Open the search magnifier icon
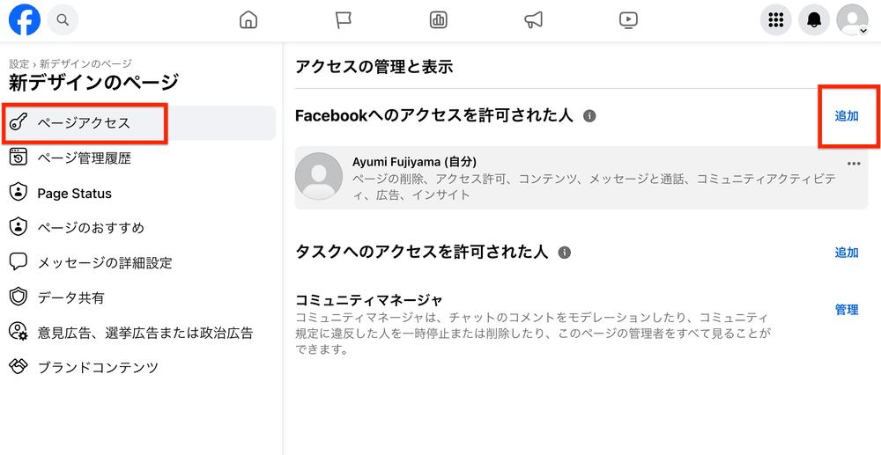881x455 pixels. pyautogui.click(x=63, y=19)
